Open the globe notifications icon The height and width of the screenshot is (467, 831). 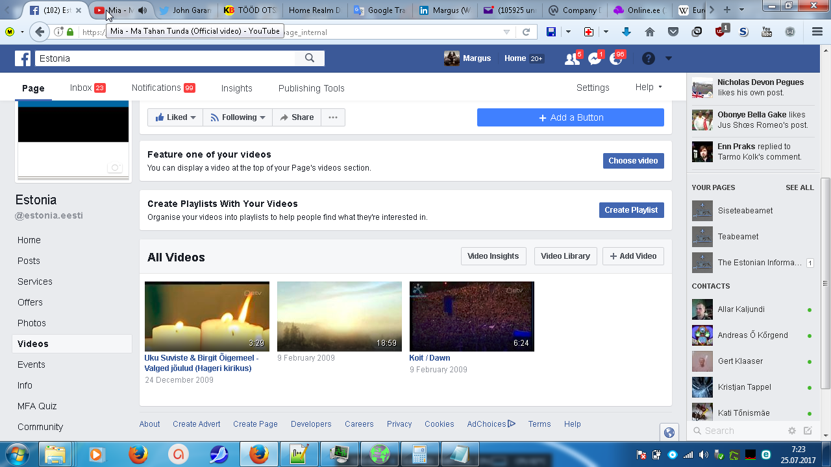point(616,58)
